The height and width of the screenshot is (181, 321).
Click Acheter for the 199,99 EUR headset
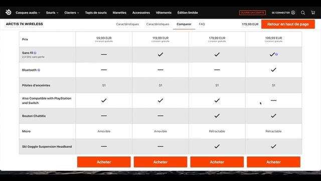(x=273, y=162)
